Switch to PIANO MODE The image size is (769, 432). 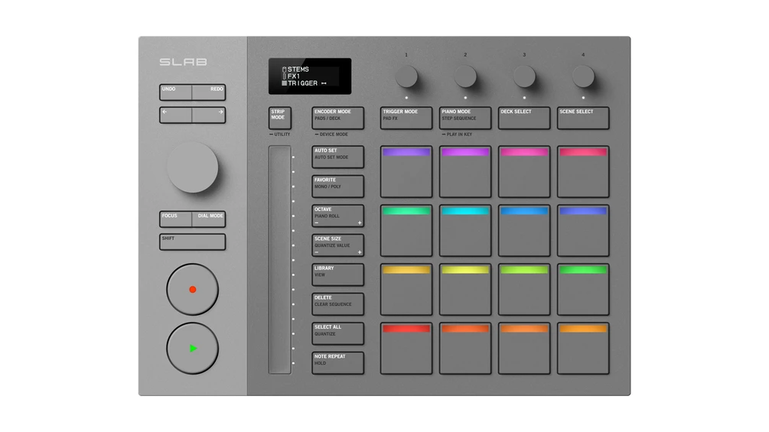coord(465,118)
